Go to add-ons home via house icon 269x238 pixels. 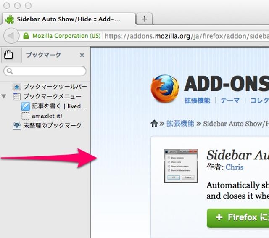click(x=154, y=123)
